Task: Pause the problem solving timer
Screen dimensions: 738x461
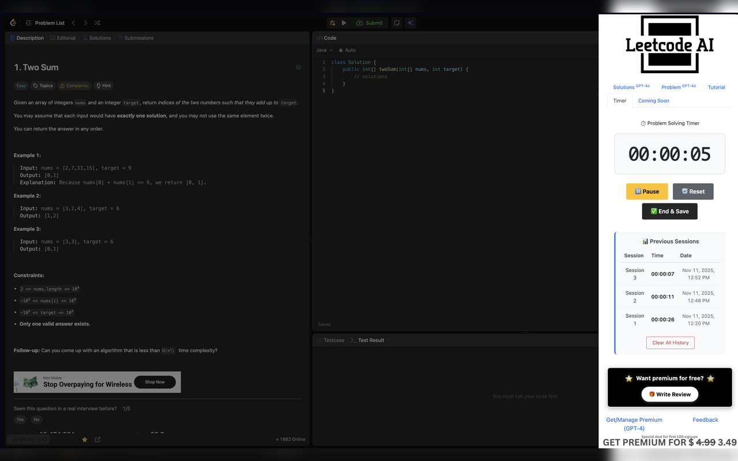Action: pyautogui.click(x=647, y=191)
